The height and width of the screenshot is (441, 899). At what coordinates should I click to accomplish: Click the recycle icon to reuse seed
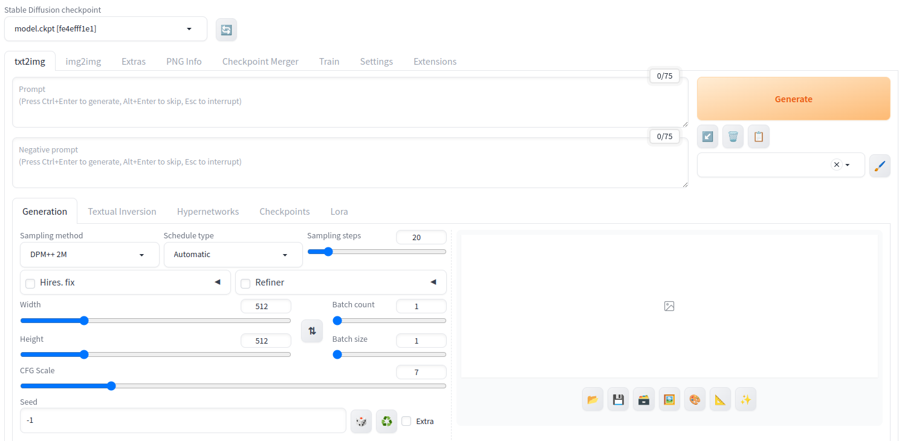coord(386,421)
